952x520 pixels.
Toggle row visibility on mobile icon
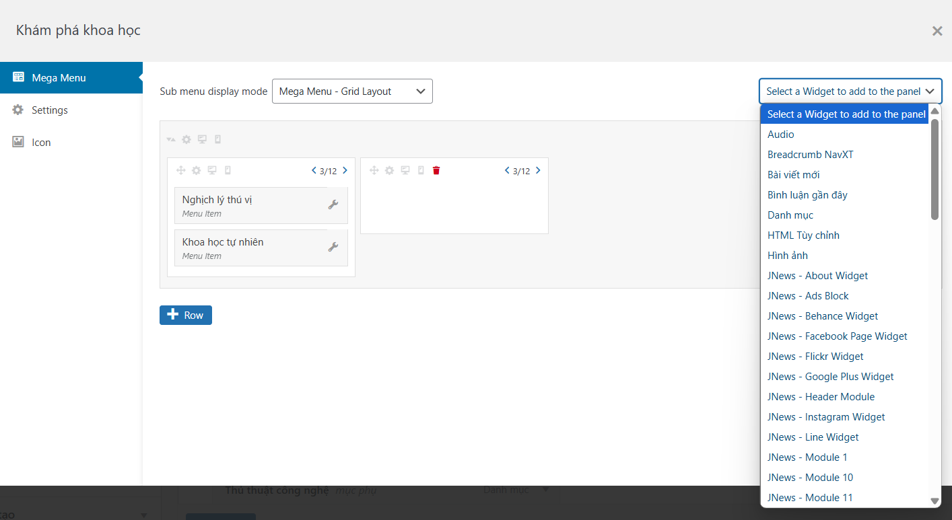point(217,140)
